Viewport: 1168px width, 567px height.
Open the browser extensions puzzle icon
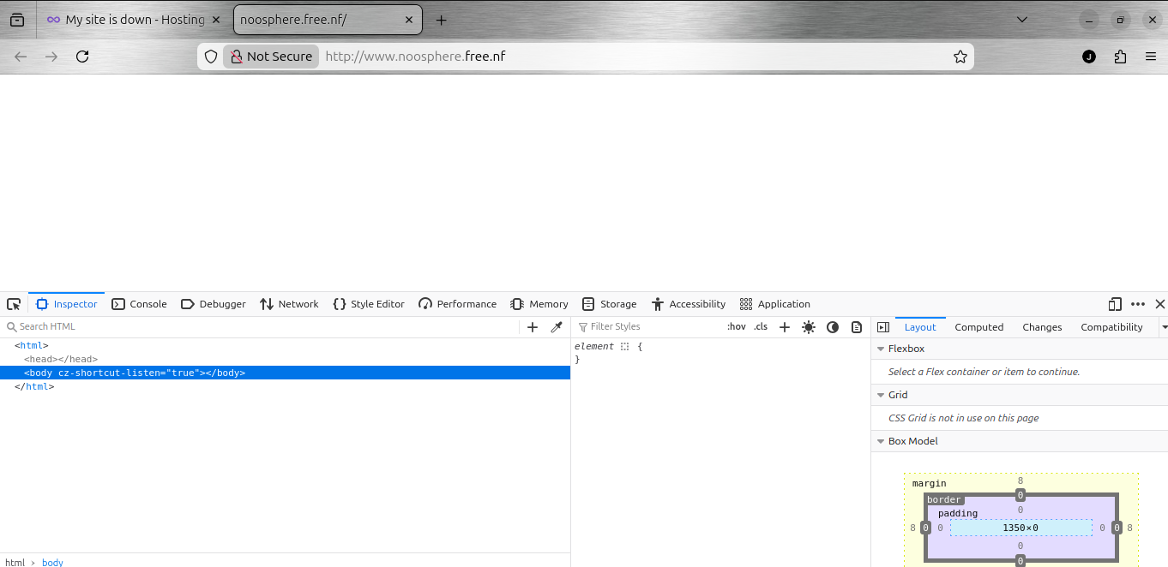click(x=1120, y=57)
